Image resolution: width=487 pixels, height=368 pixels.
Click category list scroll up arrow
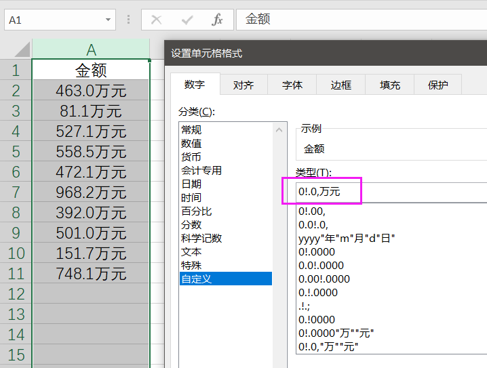[x=279, y=130]
